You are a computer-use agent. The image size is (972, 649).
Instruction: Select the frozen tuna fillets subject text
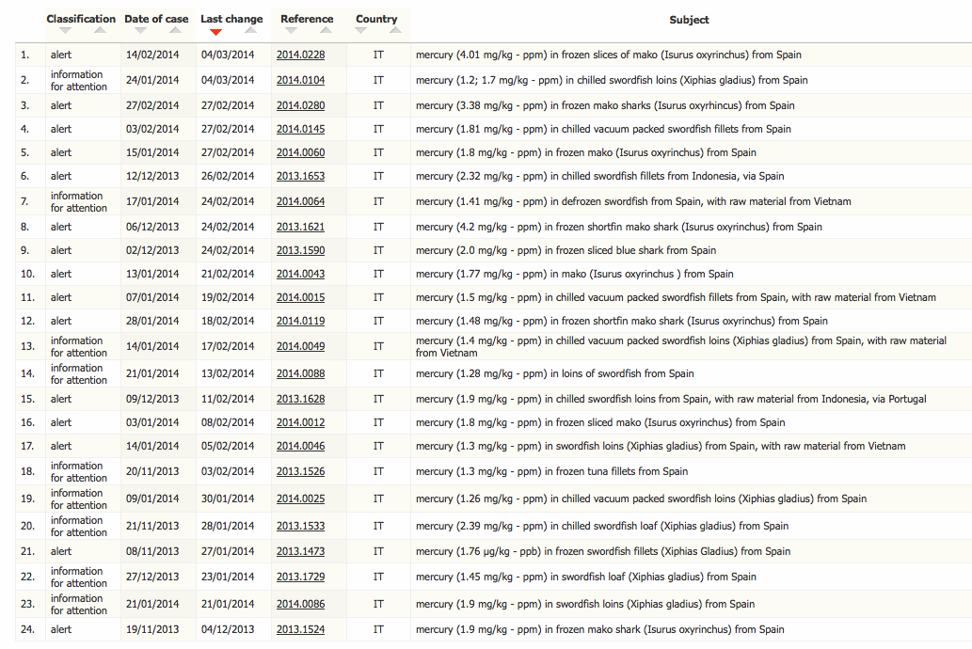click(x=551, y=471)
